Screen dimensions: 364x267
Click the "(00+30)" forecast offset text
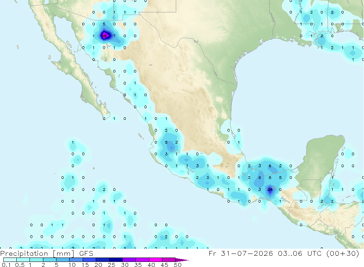click(x=343, y=253)
